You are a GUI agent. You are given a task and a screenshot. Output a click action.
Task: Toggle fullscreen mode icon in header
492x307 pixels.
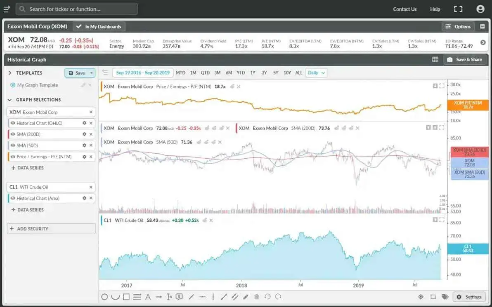pos(458,9)
